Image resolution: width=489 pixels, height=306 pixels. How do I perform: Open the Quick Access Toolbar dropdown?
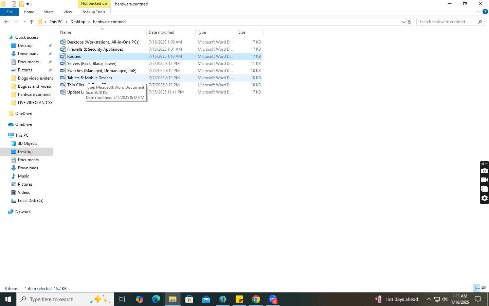28,4
